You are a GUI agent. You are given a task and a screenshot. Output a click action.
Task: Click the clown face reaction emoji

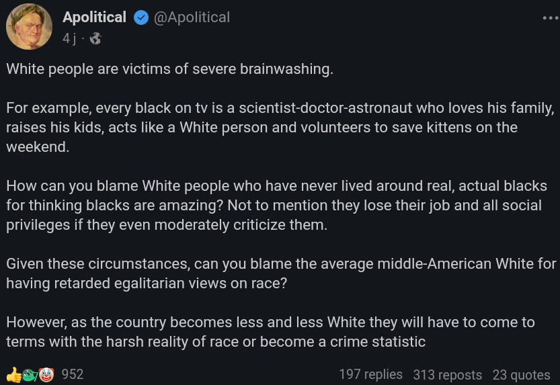click(46, 374)
